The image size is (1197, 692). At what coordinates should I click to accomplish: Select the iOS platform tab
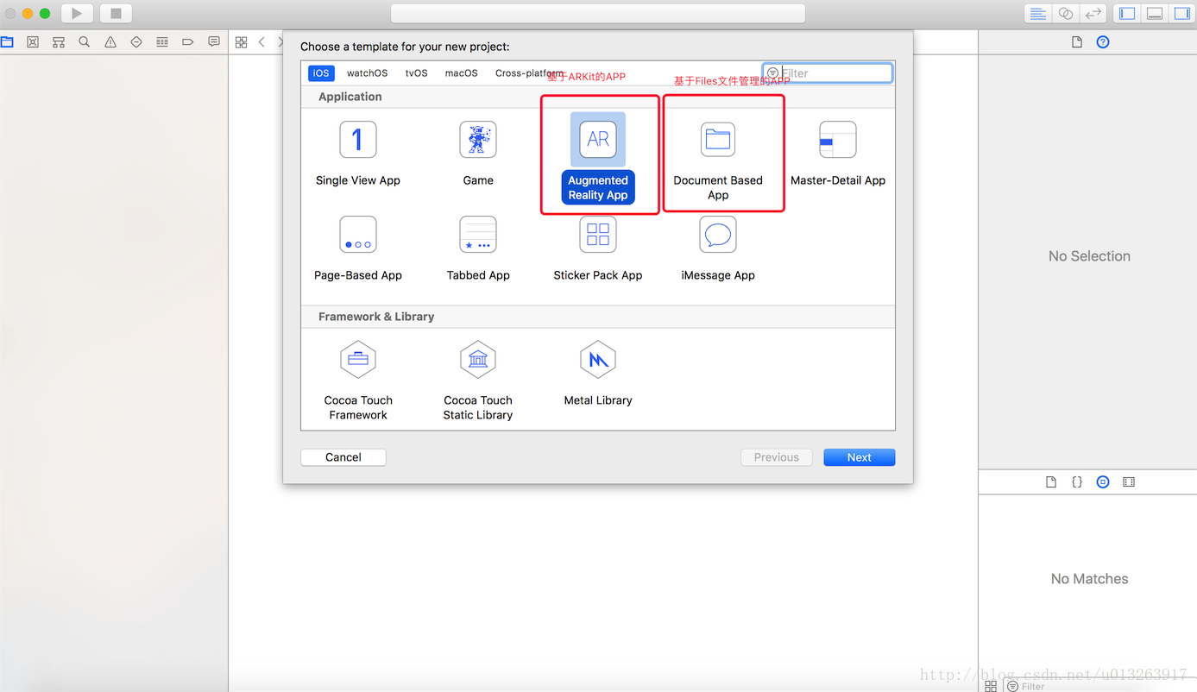[321, 73]
